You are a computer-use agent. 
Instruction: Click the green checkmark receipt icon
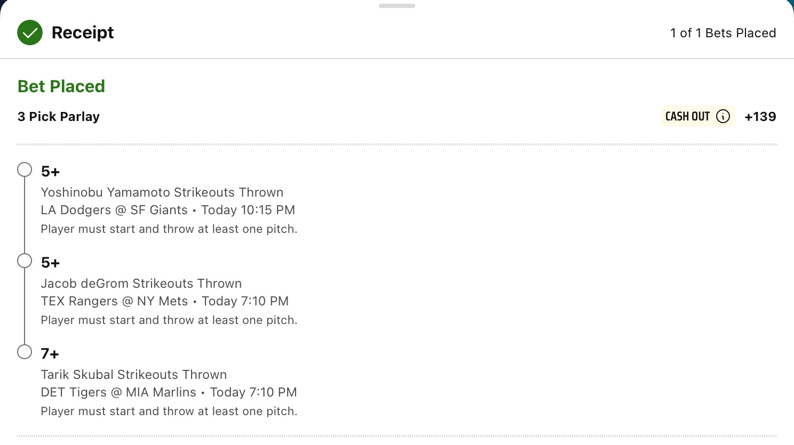pyautogui.click(x=30, y=33)
